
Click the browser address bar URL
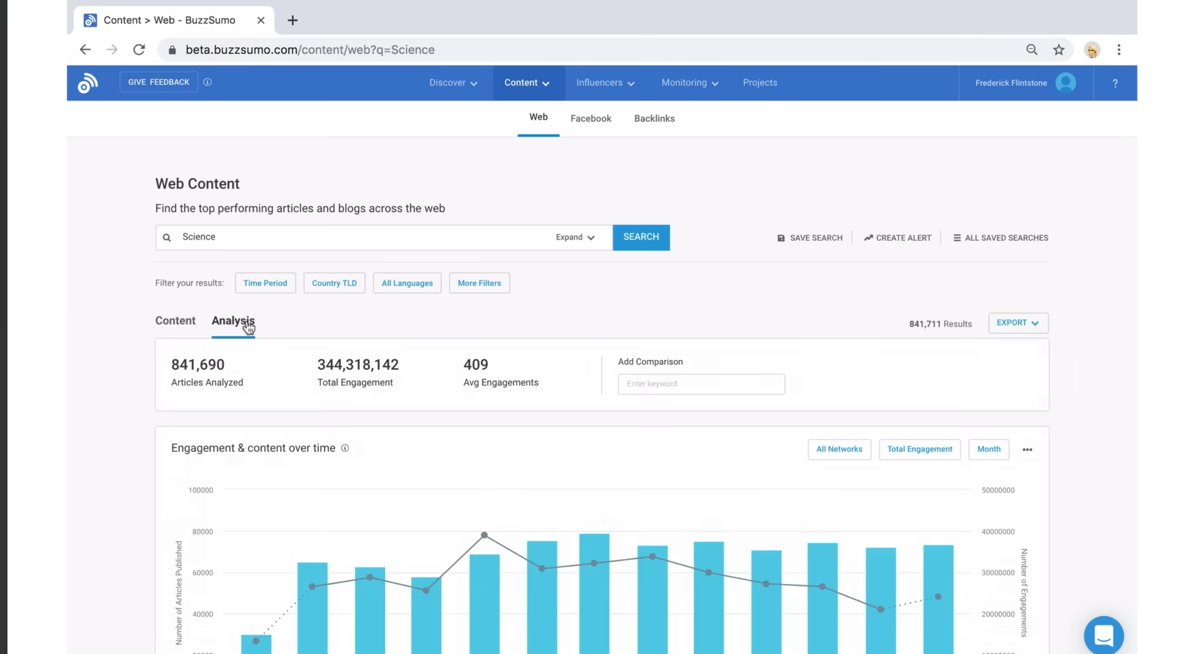point(310,50)
